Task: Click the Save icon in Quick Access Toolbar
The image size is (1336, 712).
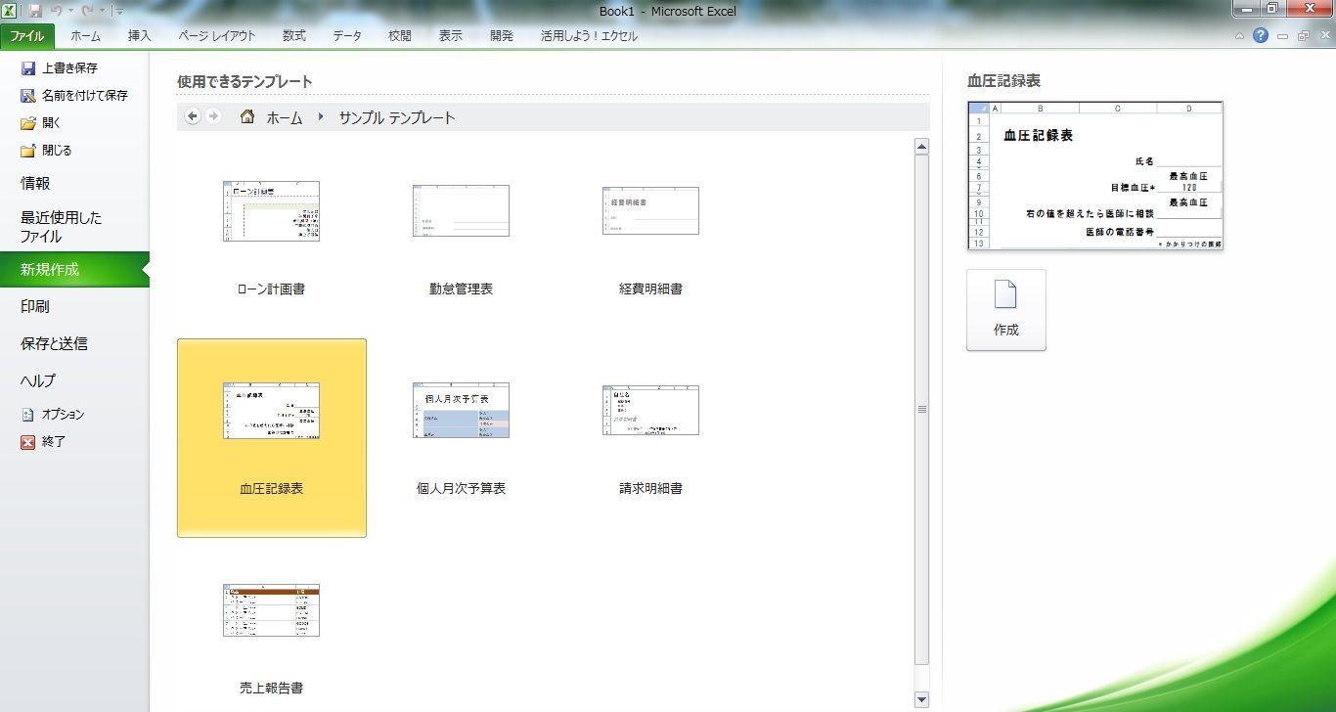Action: (x=35, y=11)
